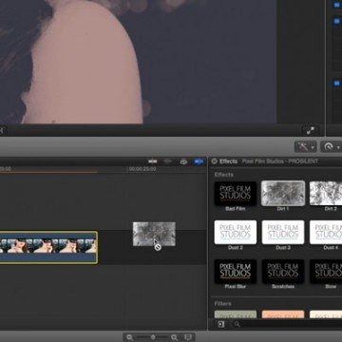Click the Effects section heading
342x342 pixels.
tap(223, 175)
